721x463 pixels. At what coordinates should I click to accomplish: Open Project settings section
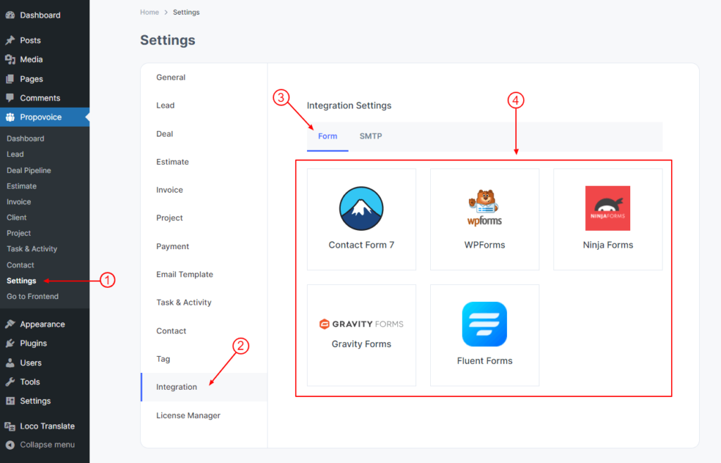(x=169, y=217)
